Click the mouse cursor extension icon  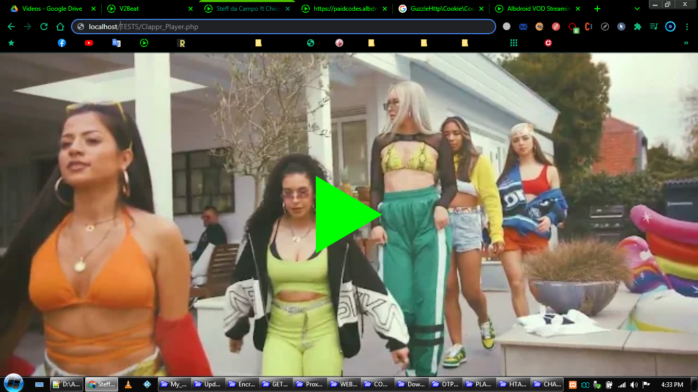coord(621,27)
